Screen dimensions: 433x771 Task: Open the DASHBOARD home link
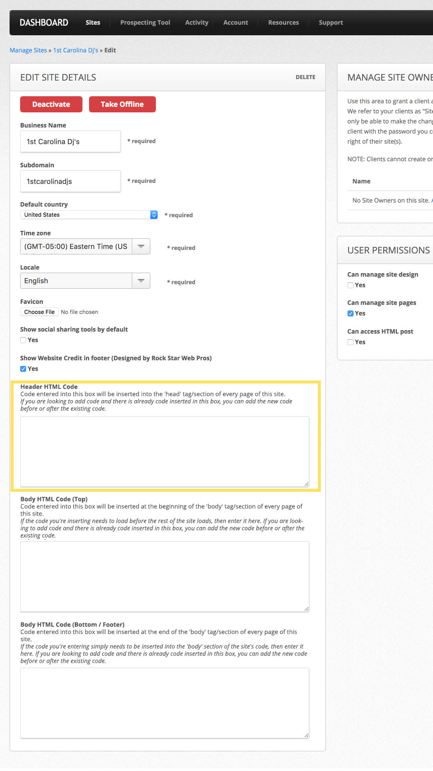pyautogui.click(x=44, y=23)
